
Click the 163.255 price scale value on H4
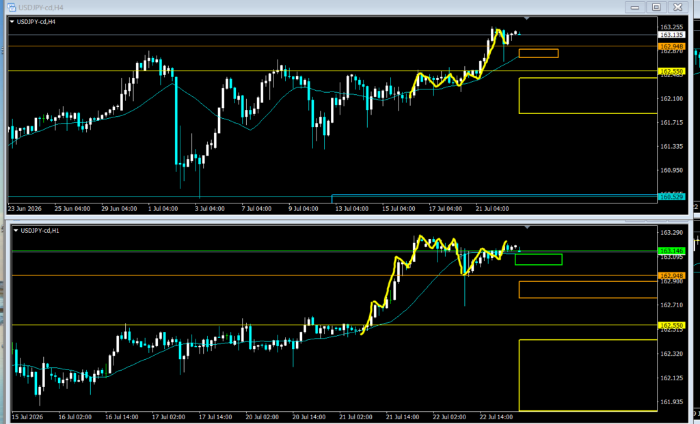click(x=671, y=27)
